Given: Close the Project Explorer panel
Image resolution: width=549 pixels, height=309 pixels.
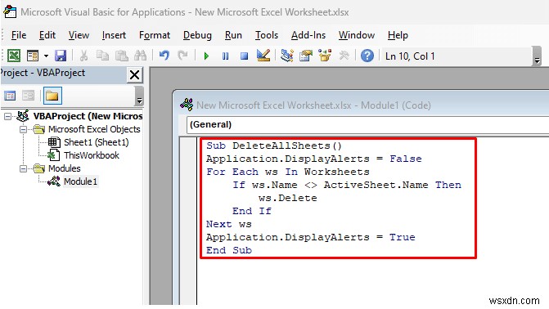Looking at the screenshot, I should point(134,75).
